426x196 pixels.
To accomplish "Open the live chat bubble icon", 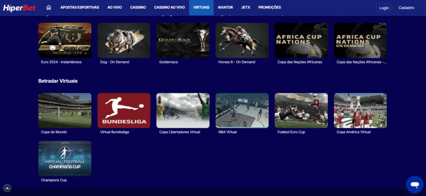I will 414,184.
